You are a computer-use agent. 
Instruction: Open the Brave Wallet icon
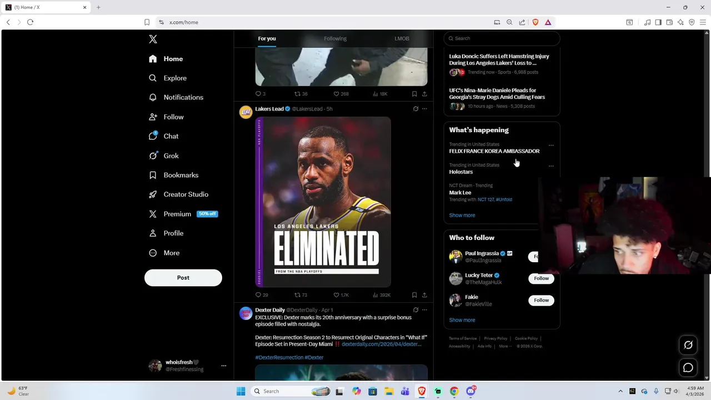pos(669,22)
